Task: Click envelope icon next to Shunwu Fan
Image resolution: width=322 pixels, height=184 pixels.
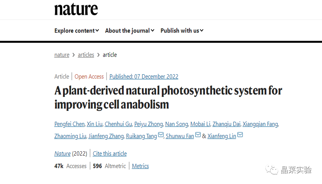Action: tap(198, 135)
